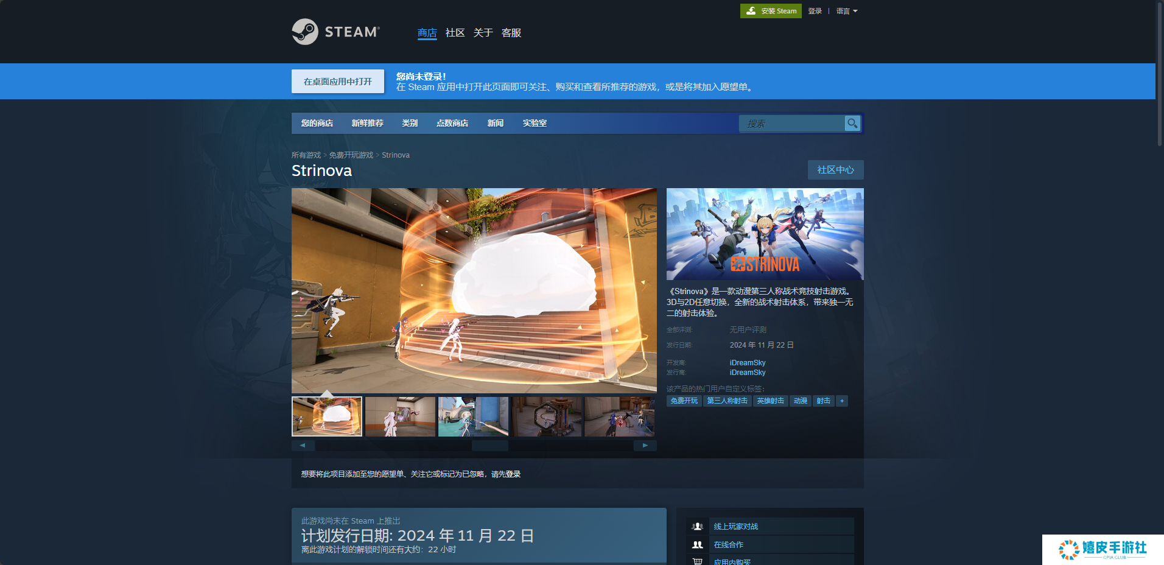Open the 类别 categories menu

(410, 123)
